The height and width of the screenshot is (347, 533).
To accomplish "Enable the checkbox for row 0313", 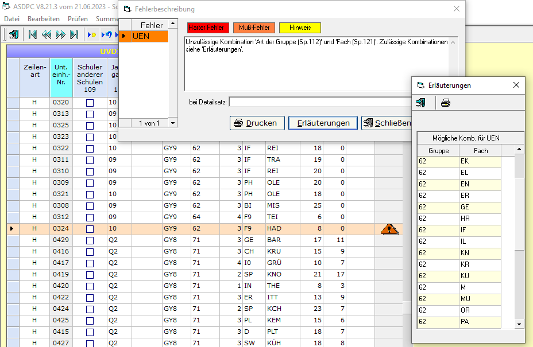I will tap(90, 114).
